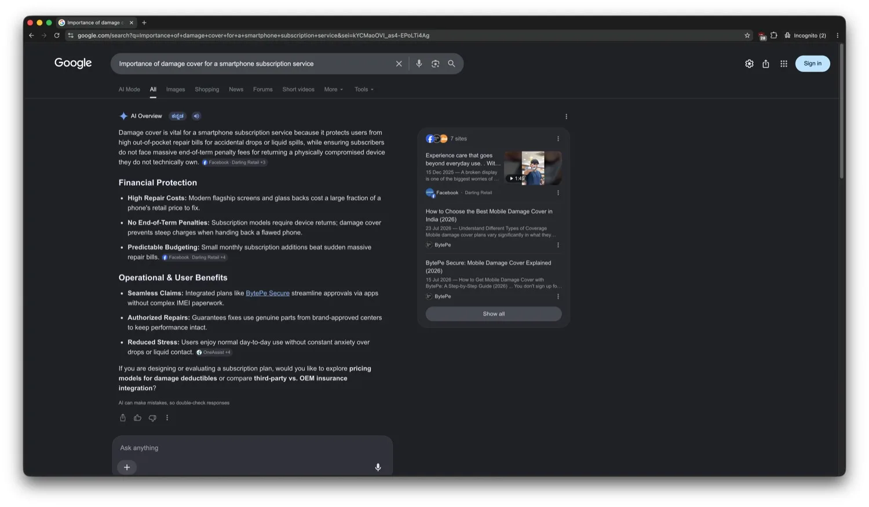Show all sources in the sites panel
Image resolution: width=869 pixels, height=507 pixels.
[494, 314]
